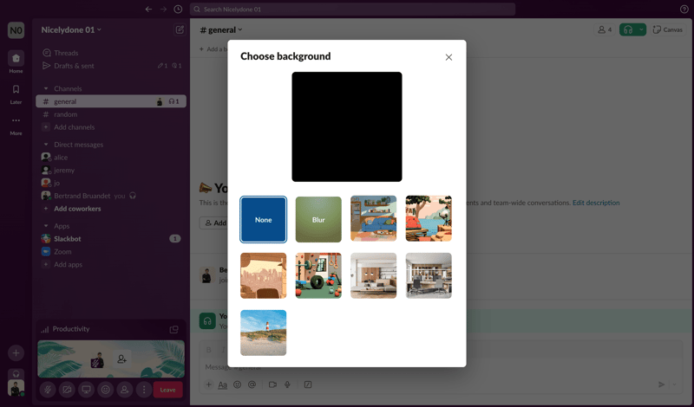This screenshot has height=407, width=694.
Task: Choose the office with chairs photo background
Action: pyautogui.click(x=429, y=275)
